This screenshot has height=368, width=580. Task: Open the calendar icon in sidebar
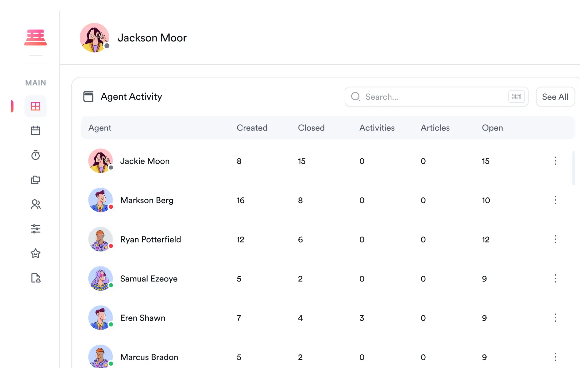[36, 131]
